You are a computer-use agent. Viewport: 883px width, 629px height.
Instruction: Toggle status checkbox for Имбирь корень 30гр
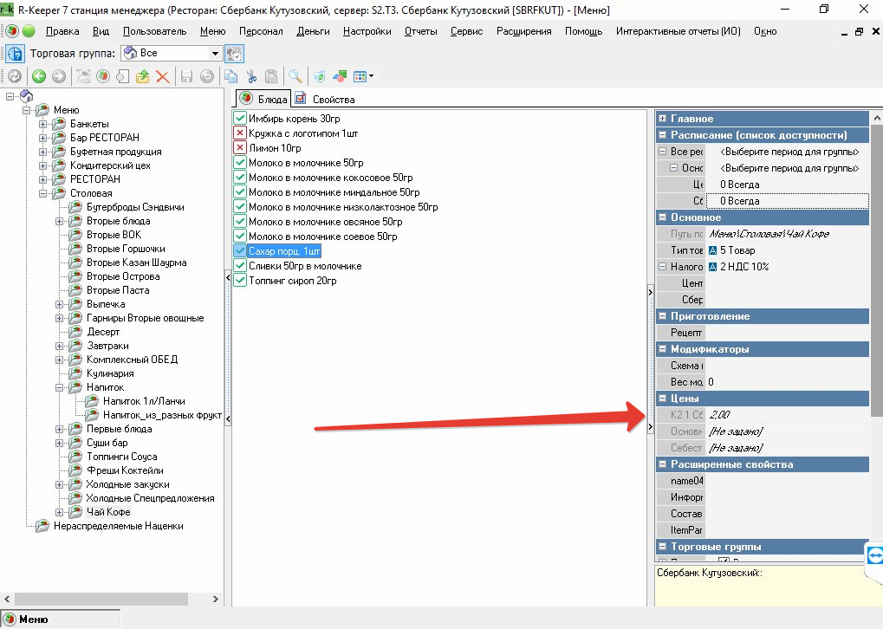[x=240, y=119]
